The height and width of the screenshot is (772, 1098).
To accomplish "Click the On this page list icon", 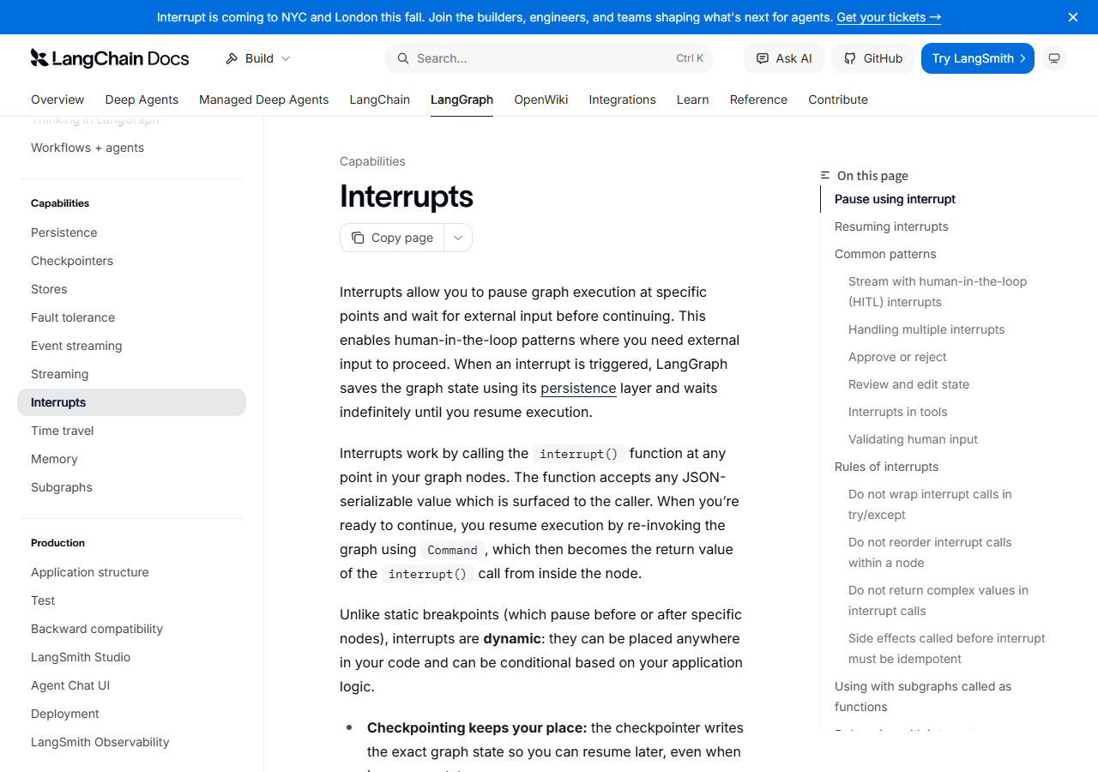I will click(825, 175).
